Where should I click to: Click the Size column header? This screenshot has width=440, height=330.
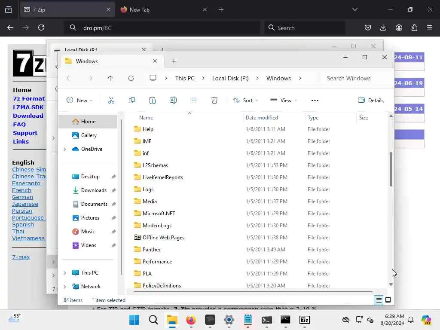click(364, 118)
